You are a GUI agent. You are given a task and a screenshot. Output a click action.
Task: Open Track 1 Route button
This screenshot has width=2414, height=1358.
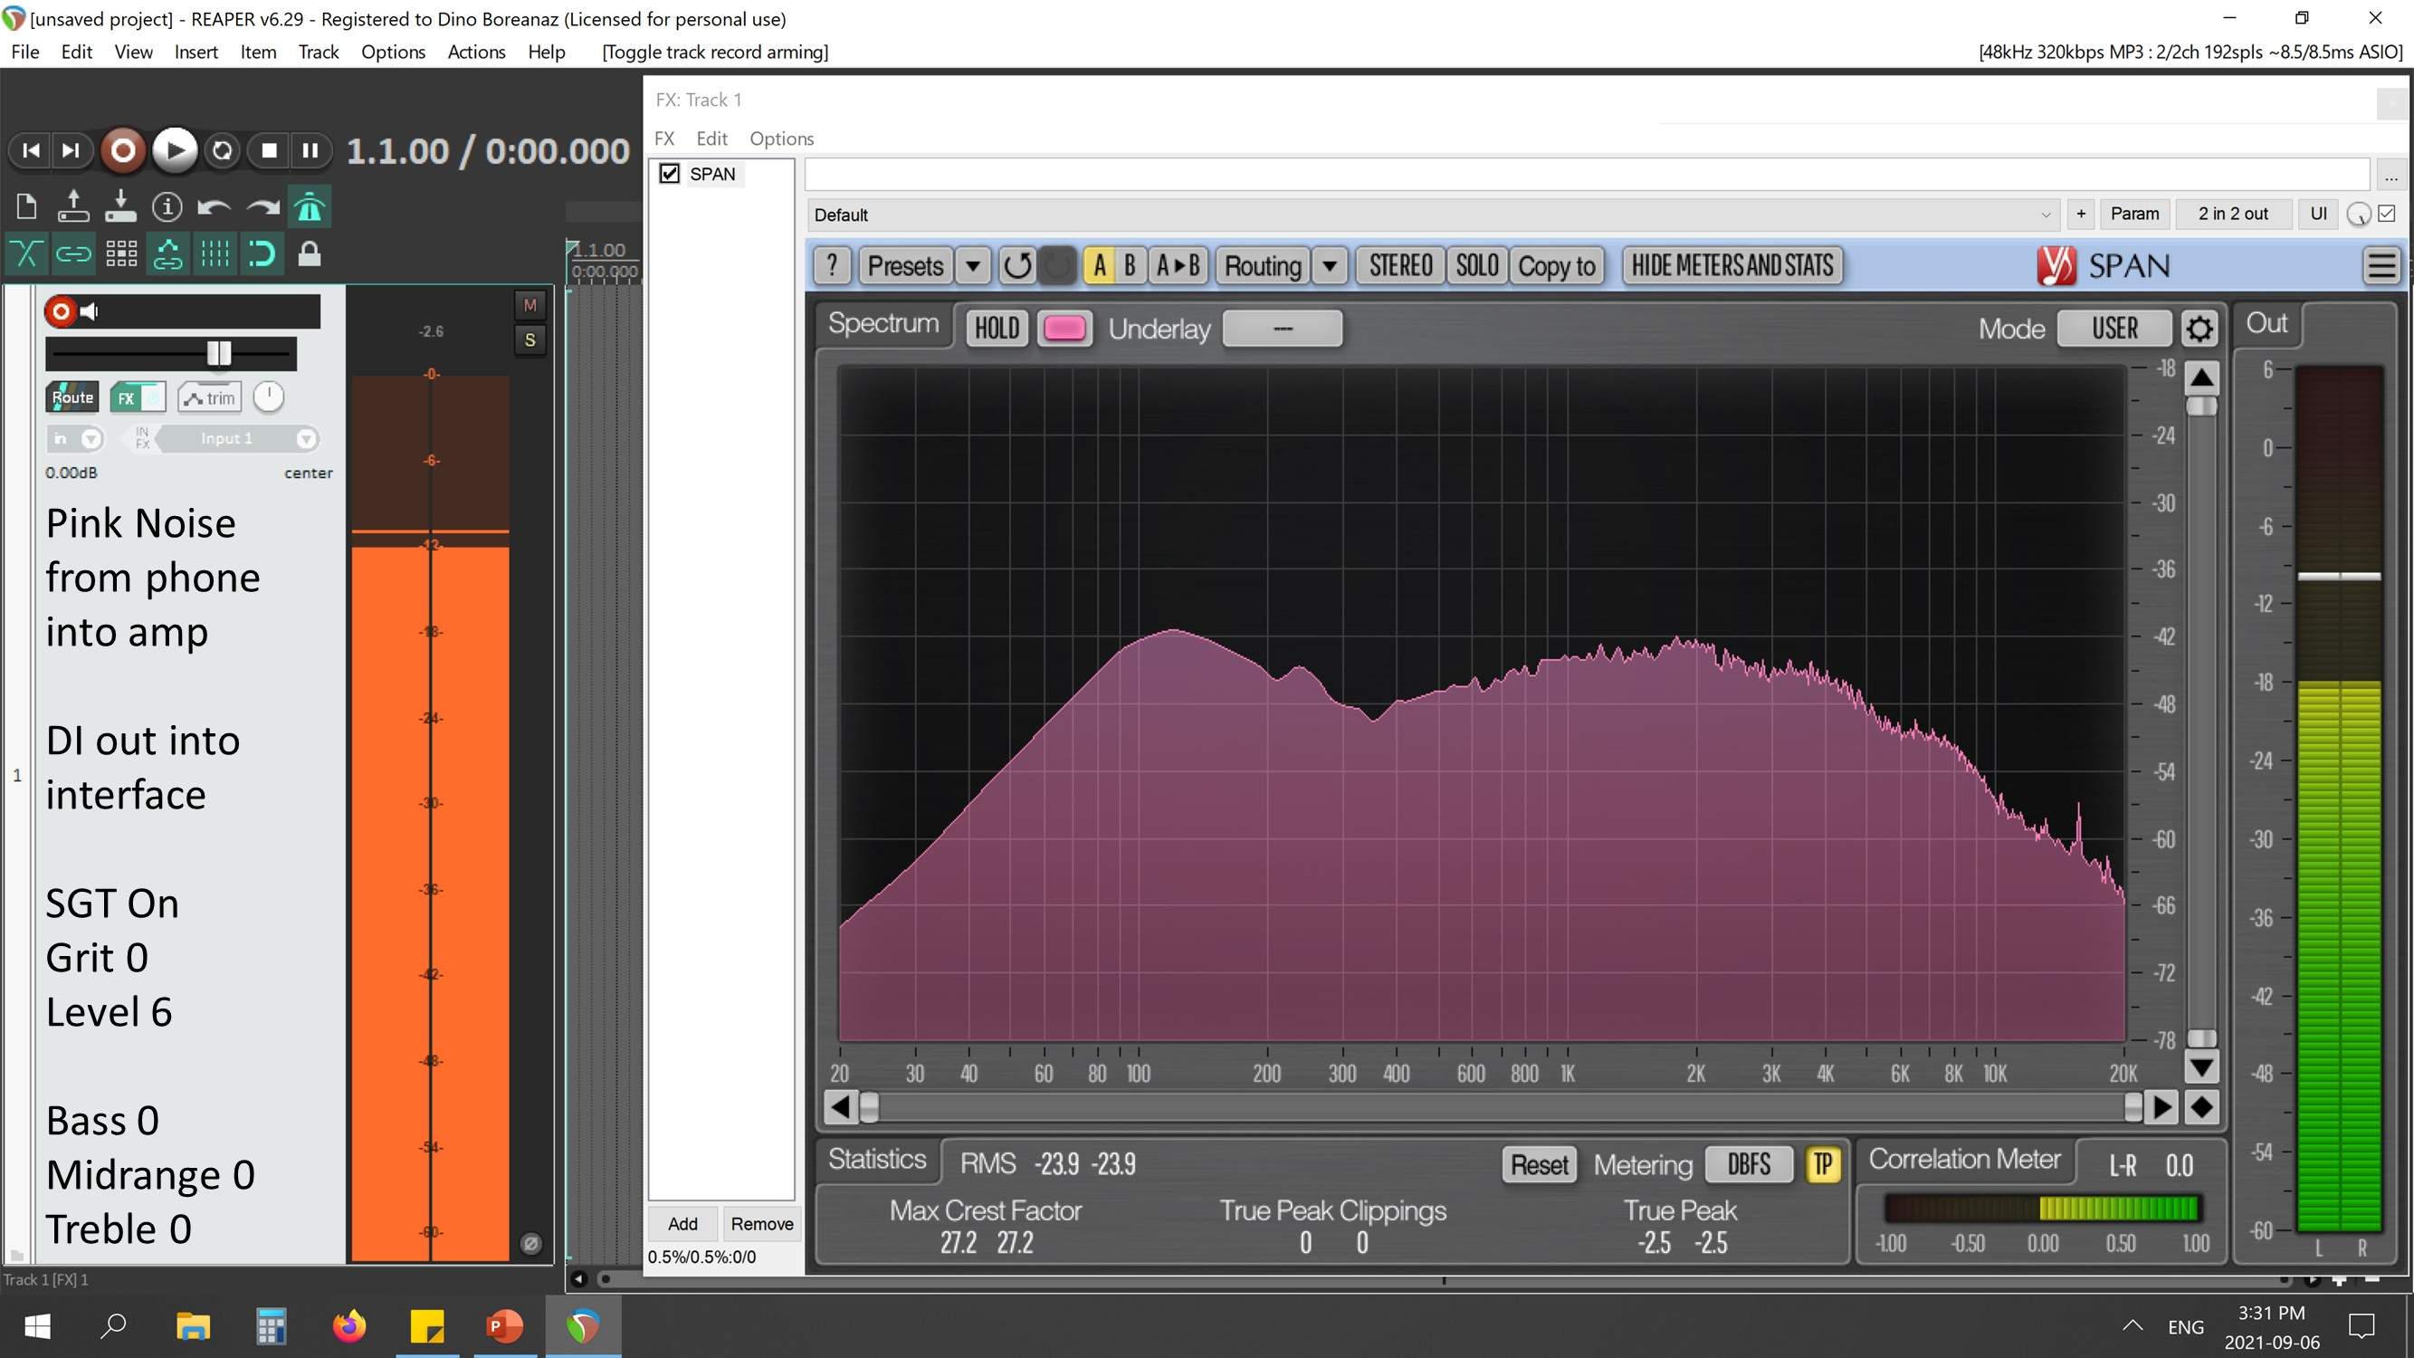(72, 397)
